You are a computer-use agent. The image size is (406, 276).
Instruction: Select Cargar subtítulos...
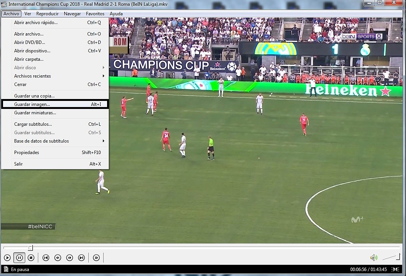55,124
